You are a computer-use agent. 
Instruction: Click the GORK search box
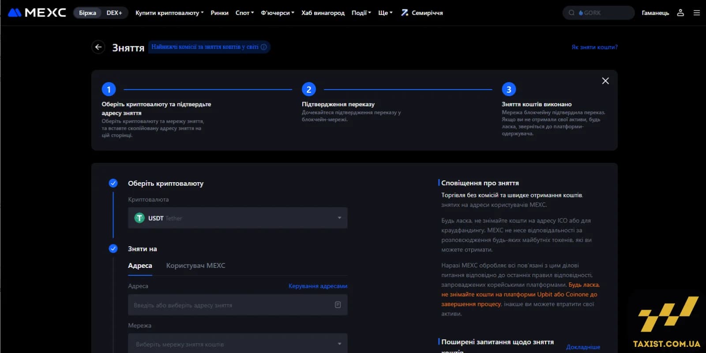(x=598, y=13)
